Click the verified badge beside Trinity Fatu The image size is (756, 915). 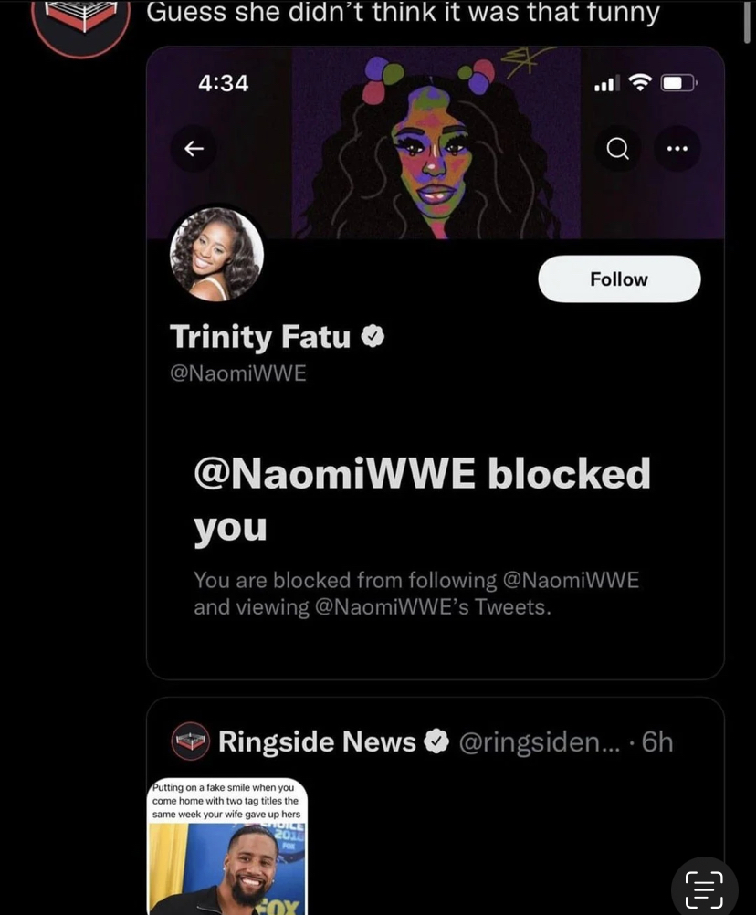[x=373, y=337]
